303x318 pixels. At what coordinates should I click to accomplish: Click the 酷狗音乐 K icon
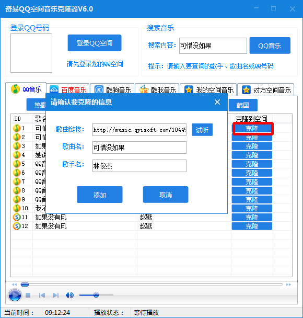[99, 89]
